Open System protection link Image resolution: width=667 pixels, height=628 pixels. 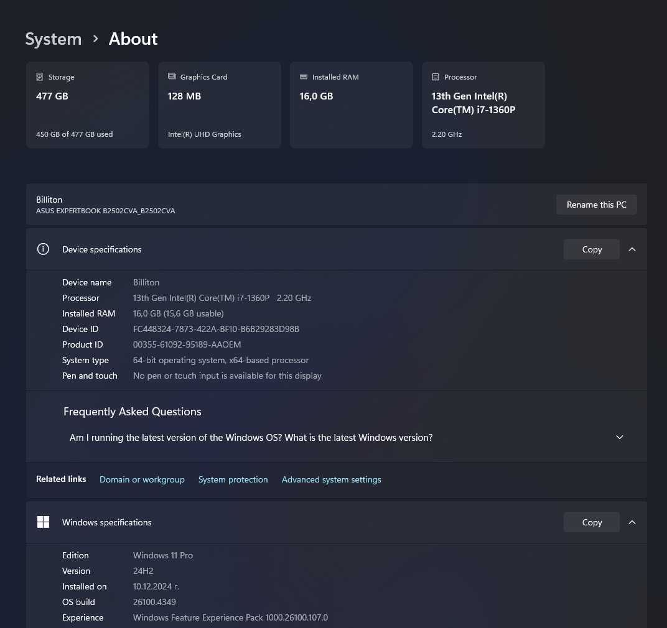233,479
